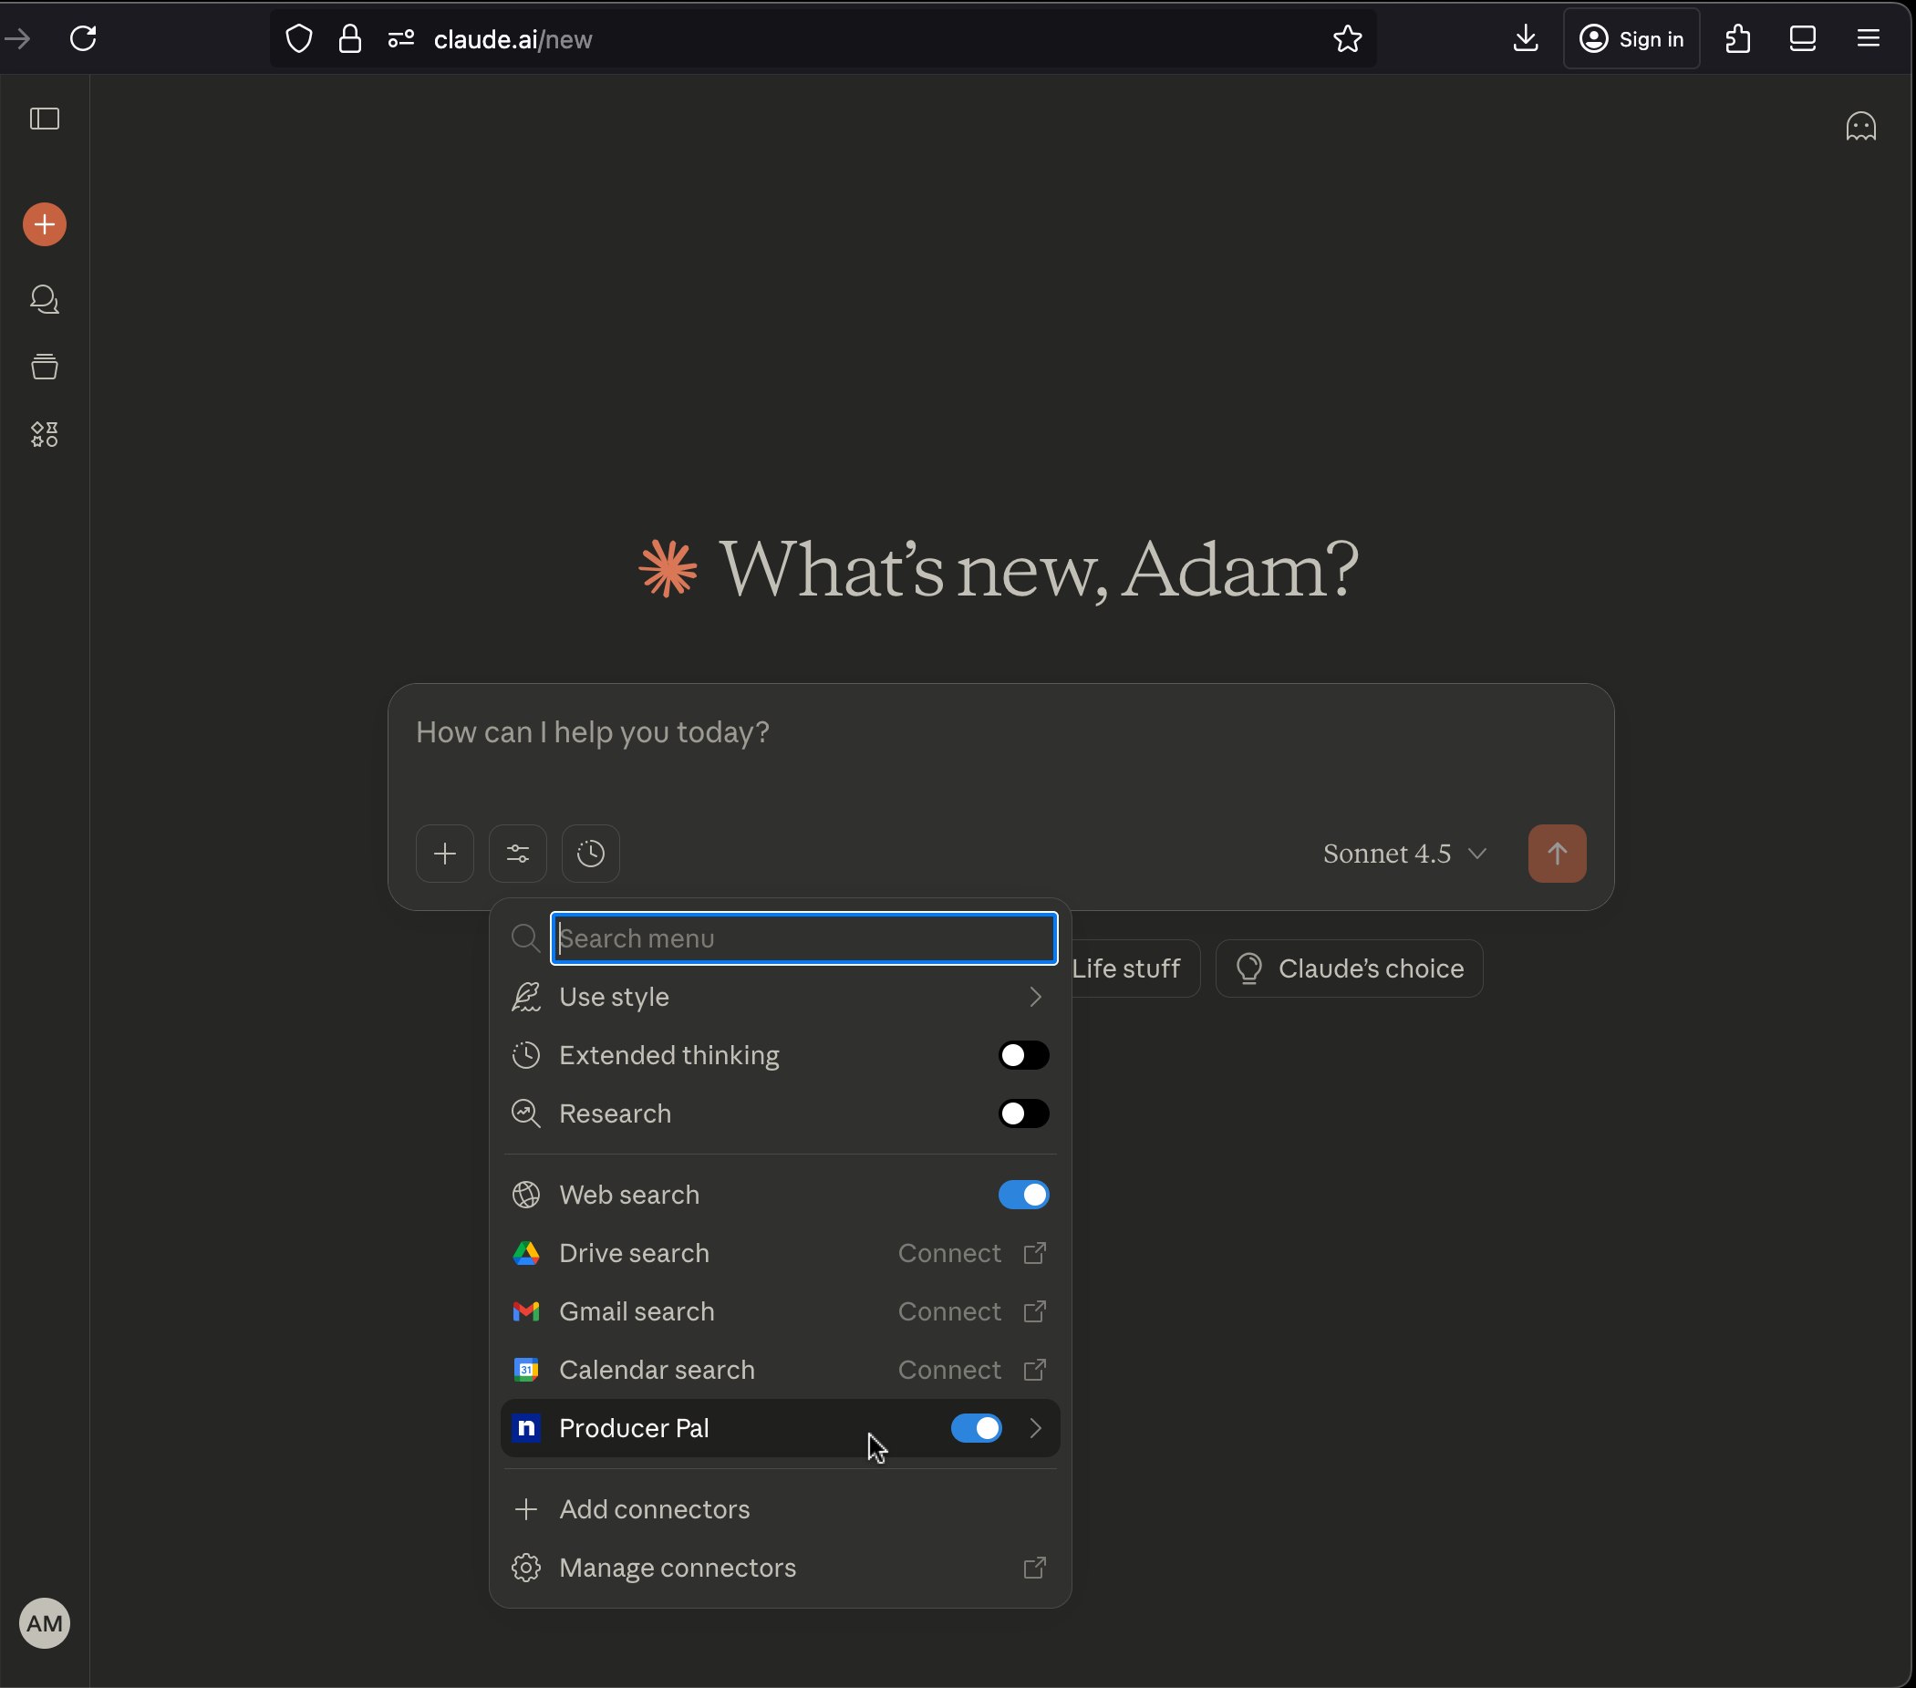Image resolution: width=1916 pixels, height=1688 pixels.
Task: Enable Extended thinking
Action: 1022,1055
